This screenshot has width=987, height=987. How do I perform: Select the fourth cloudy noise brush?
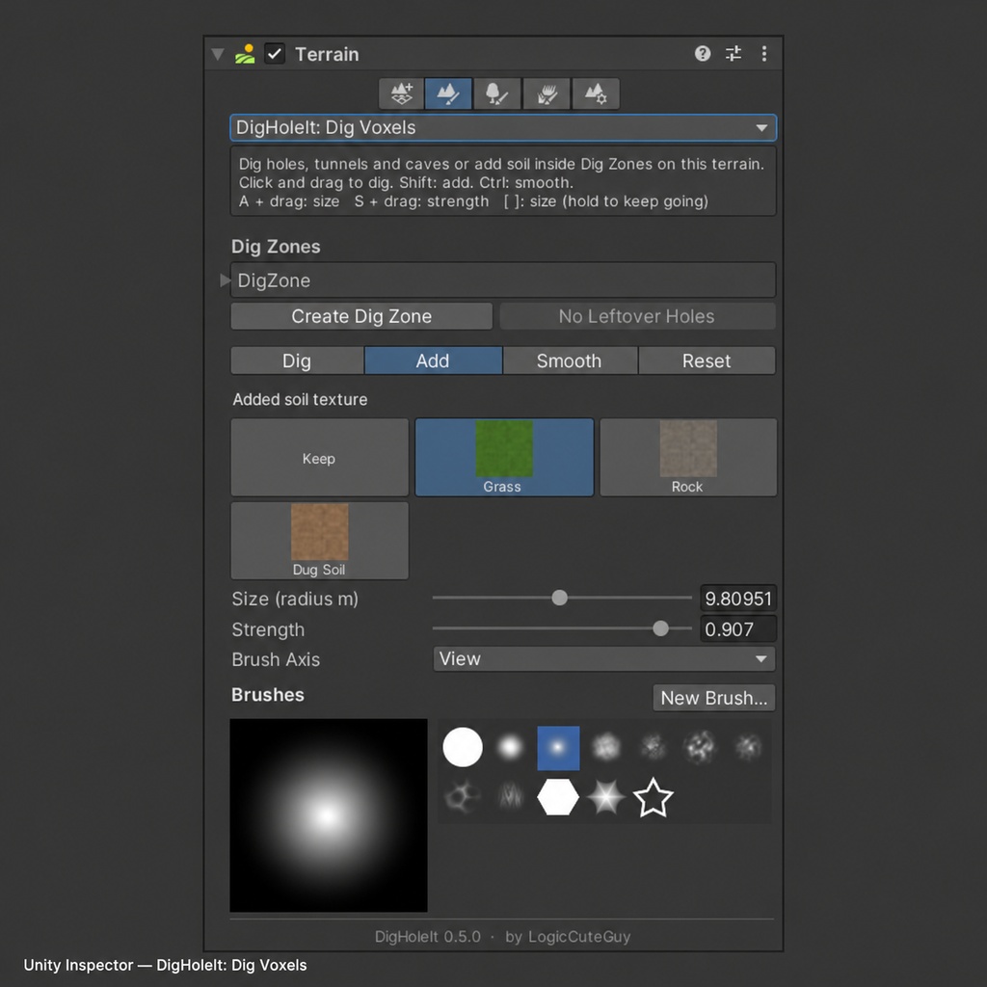click(606, 747)
